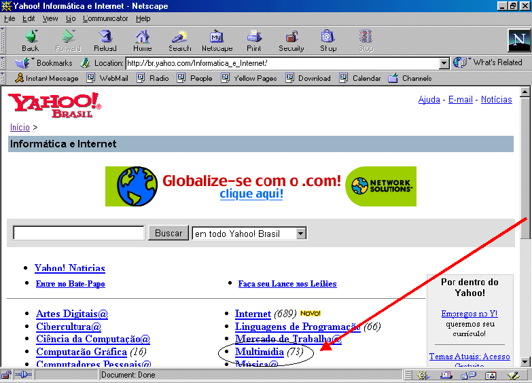The height and width of the screenshot is (383, 532).
Task: Open the Search toolbar button
Action: point(180,40)
